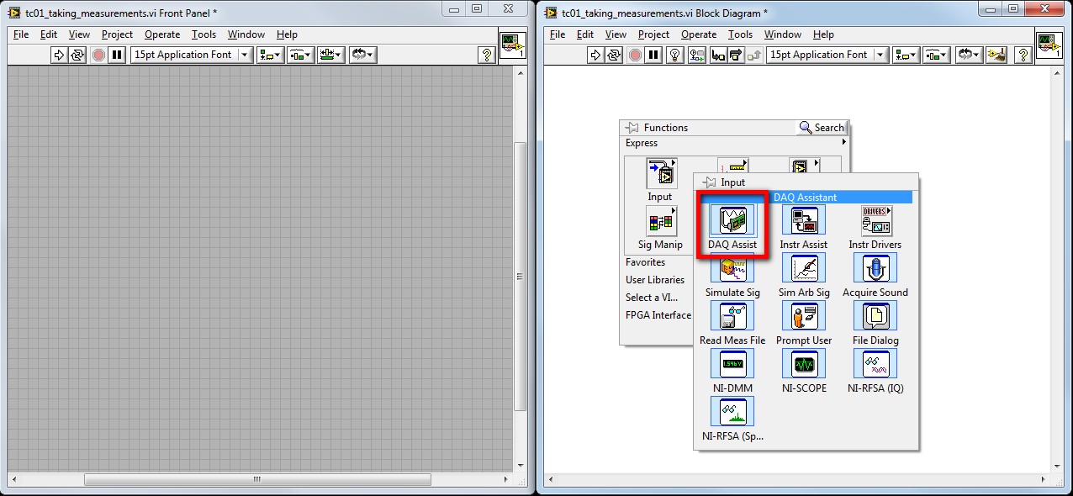The width and height of the screenshot is (1073, 496).
Task: Click Clean Up Diagram in Block Diagram toolbar
Action: (997, 55)
